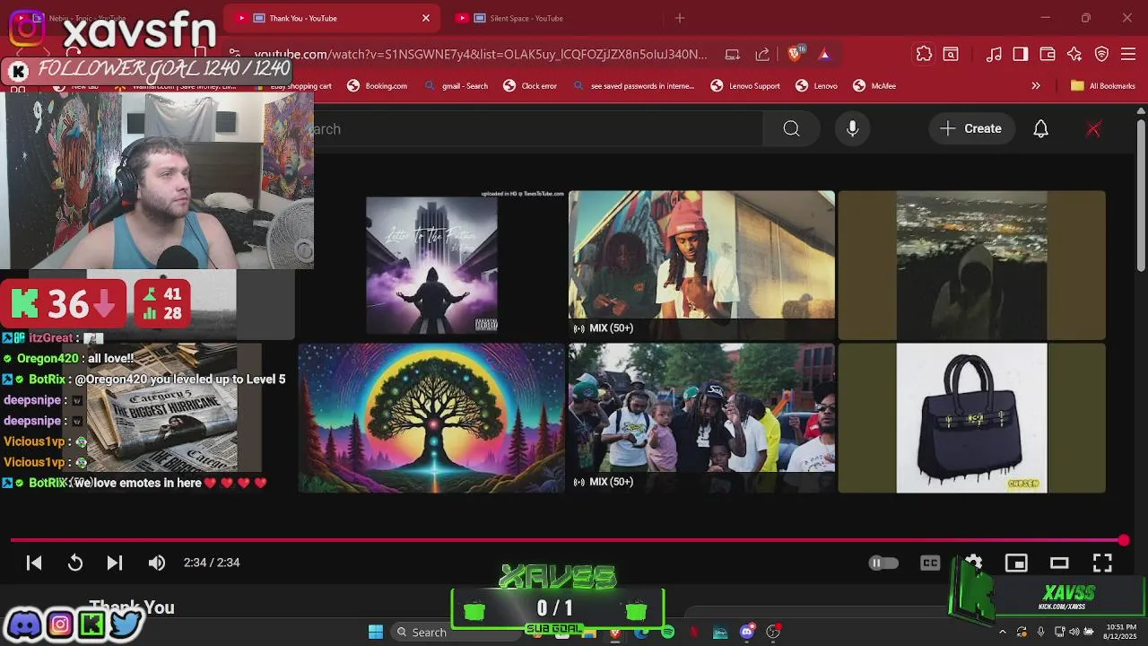The width and height of the screenshot is (1148, 646).
Task: Open the Brave Shields lion icon
Action: (x=795, y=55)
